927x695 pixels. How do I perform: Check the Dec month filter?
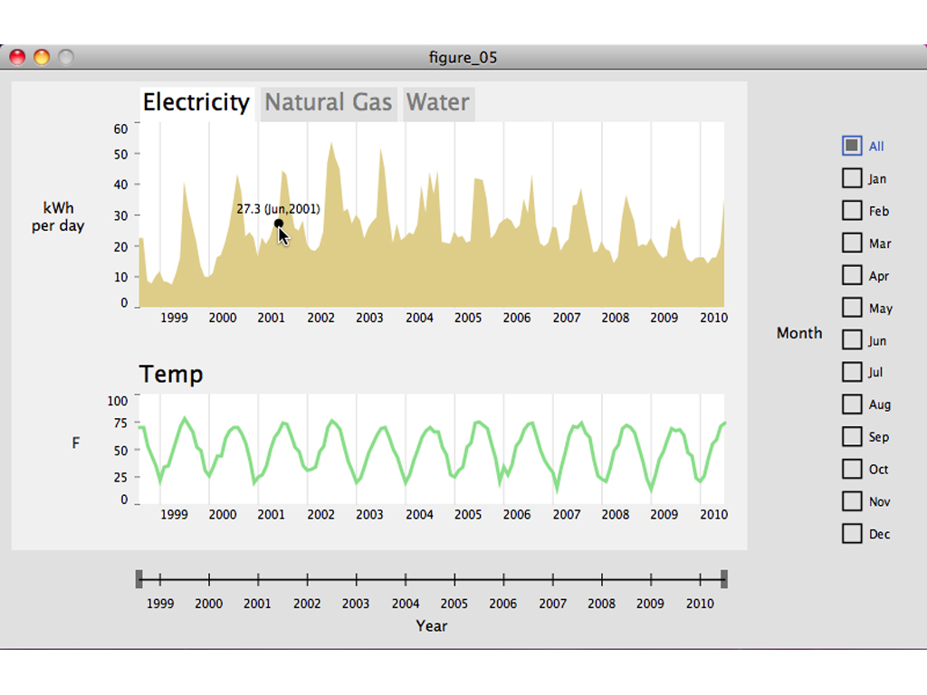click(x=852, y=534)
